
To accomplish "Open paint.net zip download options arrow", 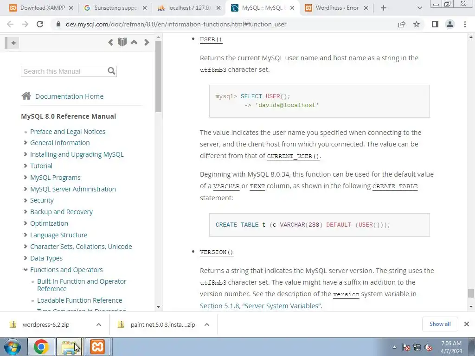I will pos(207,324).
